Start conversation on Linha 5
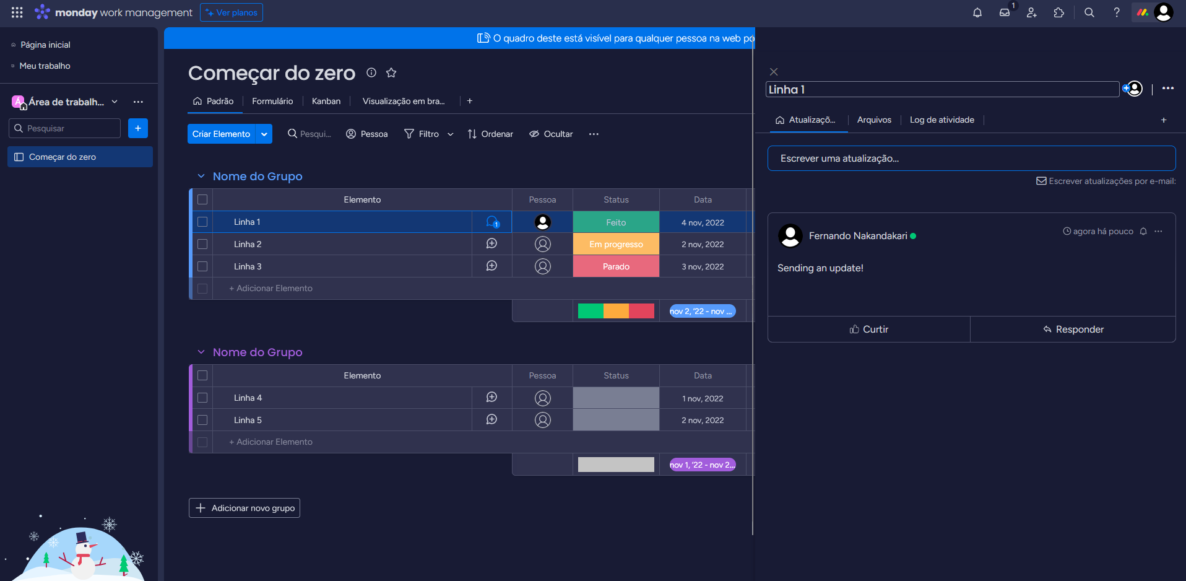The image size is (1186, 581). [x=491, y=420]
